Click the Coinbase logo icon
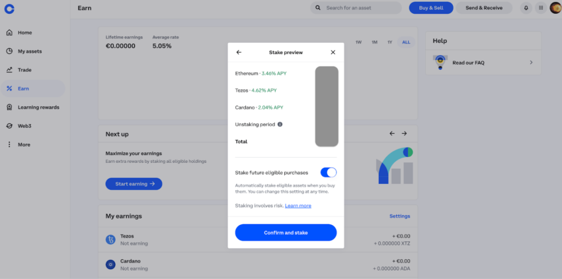 pyautogui.click(x=9, y=9)
